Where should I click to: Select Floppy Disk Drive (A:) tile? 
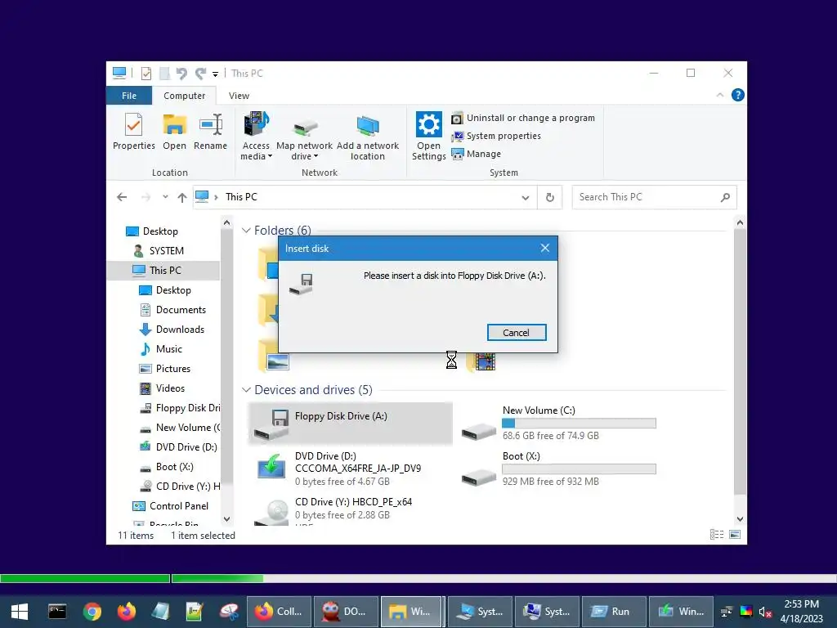(x=351, y=424)
